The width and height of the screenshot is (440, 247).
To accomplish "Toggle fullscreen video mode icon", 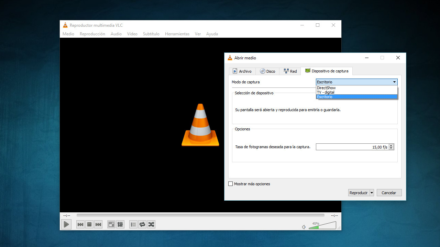I will click(111, 224).
